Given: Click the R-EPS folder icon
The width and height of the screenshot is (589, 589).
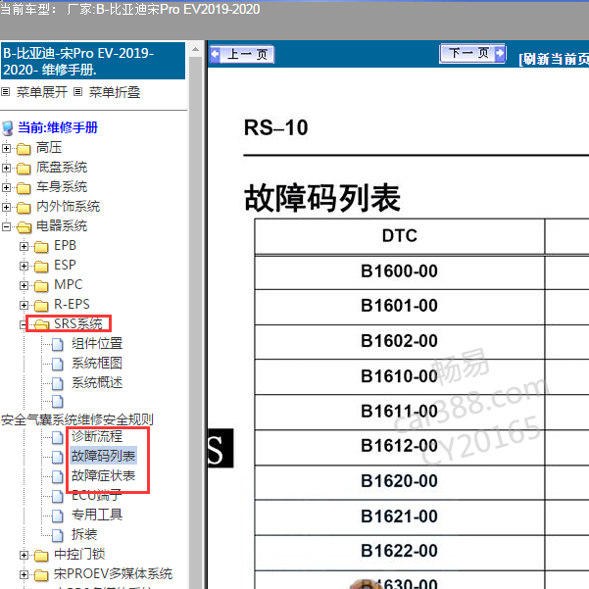Looking at the screenshot, I should pyautogui.click(x=41, y=306).
